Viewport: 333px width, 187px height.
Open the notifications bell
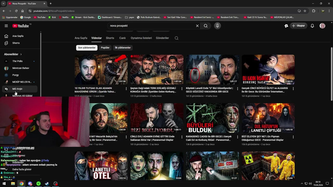click(x=312, y=26)
